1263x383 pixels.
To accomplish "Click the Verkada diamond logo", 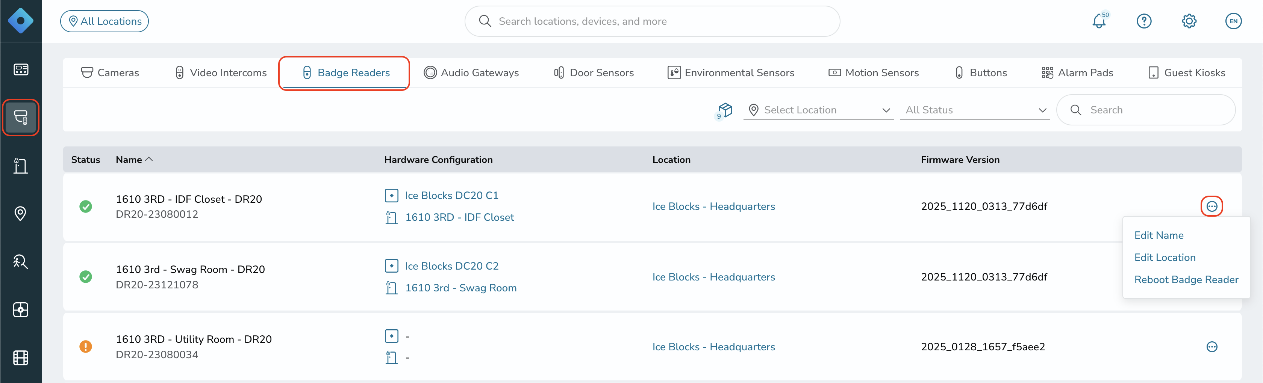I will tap(21, 21).
